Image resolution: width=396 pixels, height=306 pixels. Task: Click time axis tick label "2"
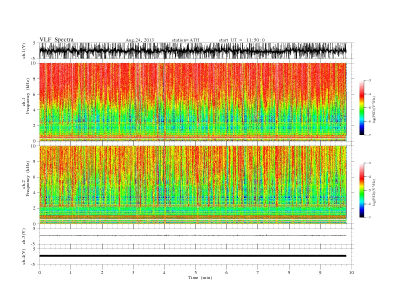[x=102, y=272]
